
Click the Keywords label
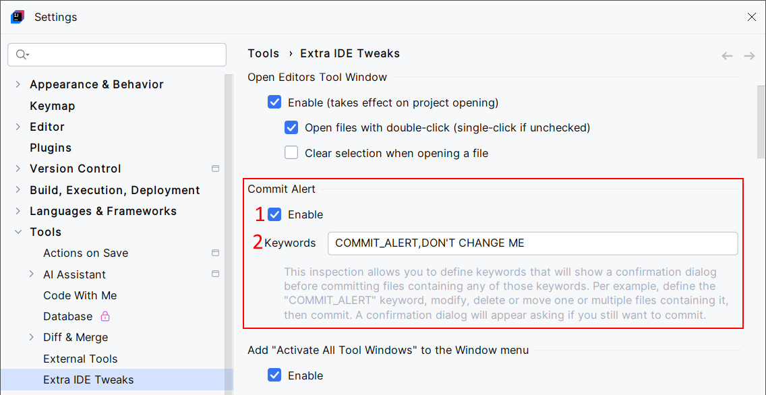tap(290, 243)
